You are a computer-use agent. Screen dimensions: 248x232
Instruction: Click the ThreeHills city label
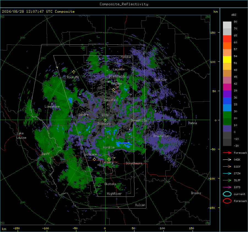point(139,121)
